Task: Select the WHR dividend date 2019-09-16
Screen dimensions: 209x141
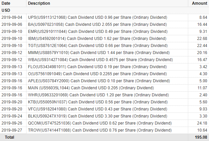Action: pyautogui.click(x=12, y=95)
